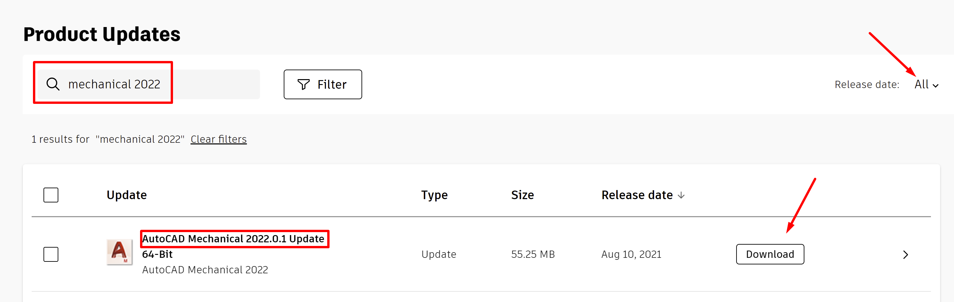The image size is (954, 302).
Task: Select the Update column header
Action: 126,195
